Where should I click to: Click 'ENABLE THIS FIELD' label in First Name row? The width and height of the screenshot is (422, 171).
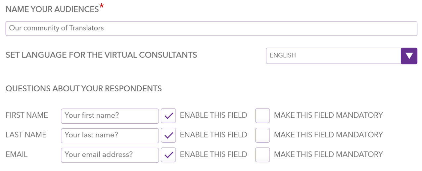[213, 115]
